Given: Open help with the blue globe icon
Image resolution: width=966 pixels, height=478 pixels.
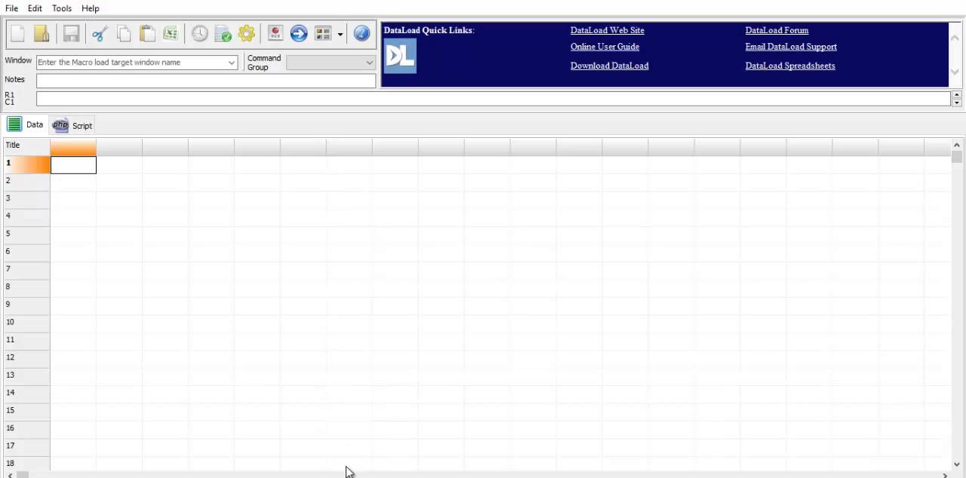Looking at the screenshot, I should click(361, 34).
